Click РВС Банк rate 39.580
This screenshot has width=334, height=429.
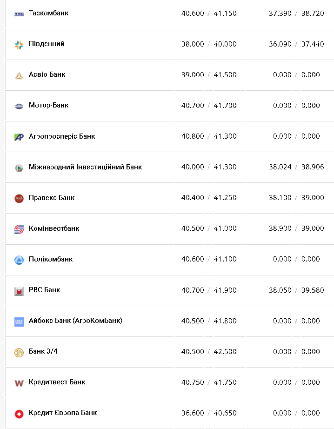[313, 290]
